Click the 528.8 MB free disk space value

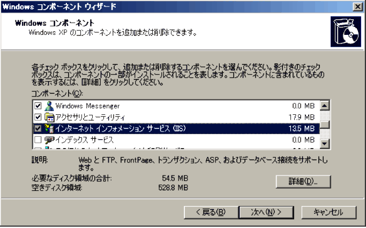pyautogui.click(x=173, y=188)
